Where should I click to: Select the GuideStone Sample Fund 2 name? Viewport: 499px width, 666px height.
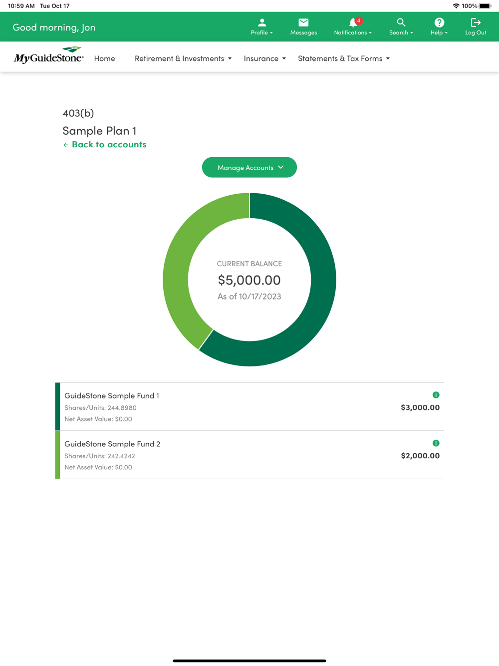(112, 444)
